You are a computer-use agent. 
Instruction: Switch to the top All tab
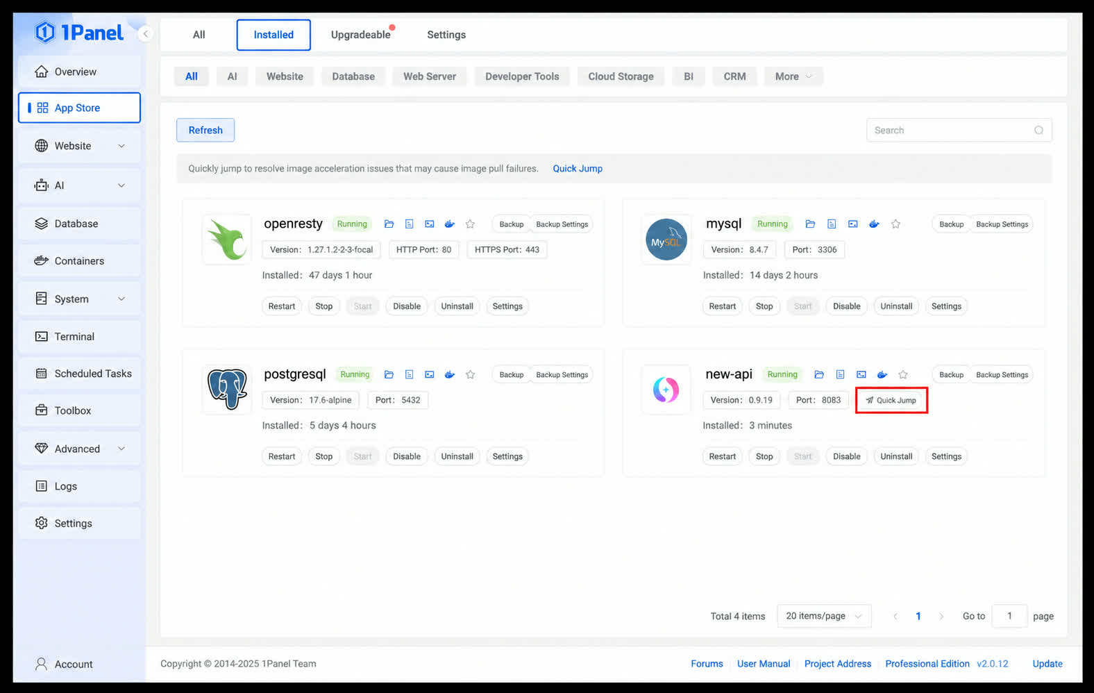point(199,35)
